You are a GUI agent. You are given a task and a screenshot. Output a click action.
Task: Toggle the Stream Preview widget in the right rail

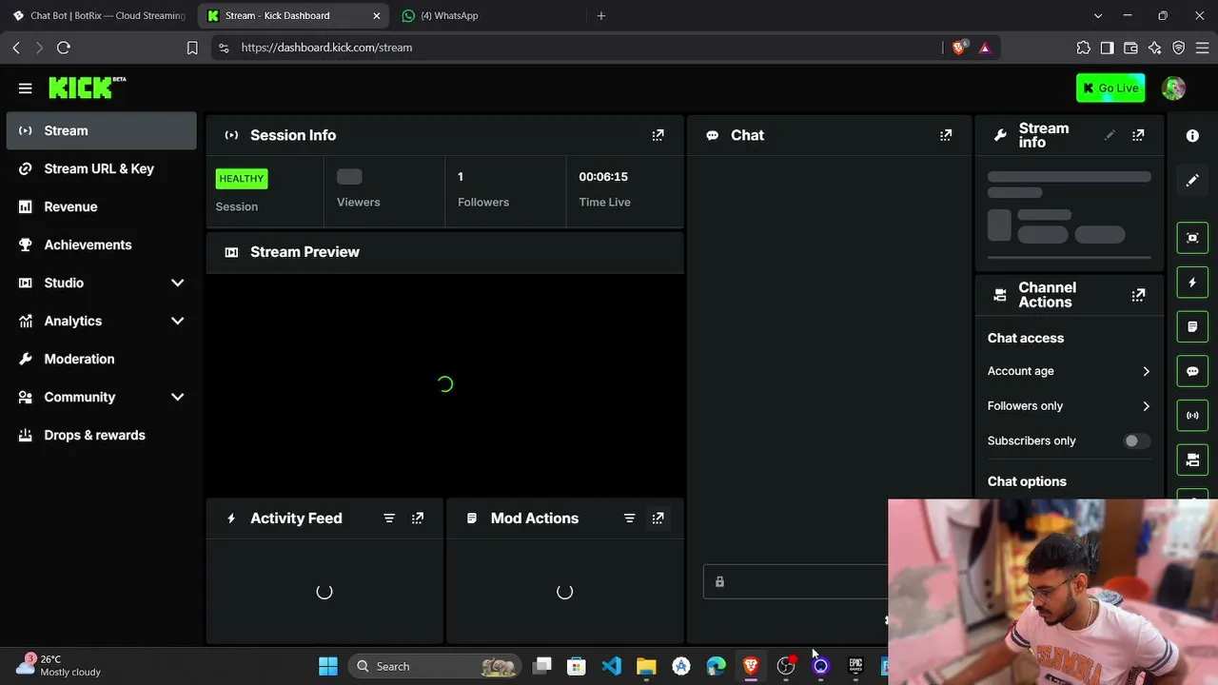[1192, 238]
